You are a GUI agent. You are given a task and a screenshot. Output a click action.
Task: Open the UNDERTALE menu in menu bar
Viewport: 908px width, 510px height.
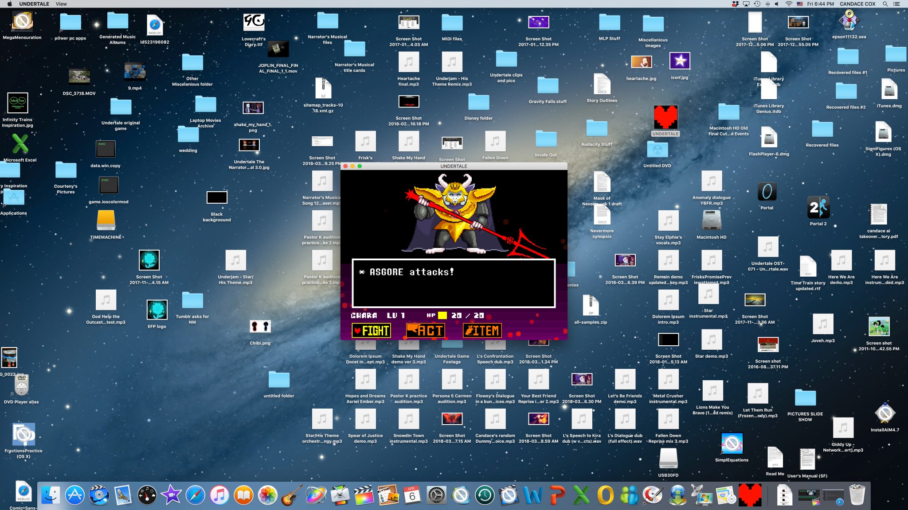coord(34,4)
